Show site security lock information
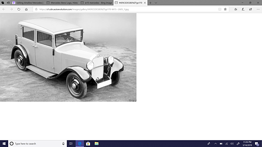This screenshot has width=262, height=147. click(x=36, y=9)
